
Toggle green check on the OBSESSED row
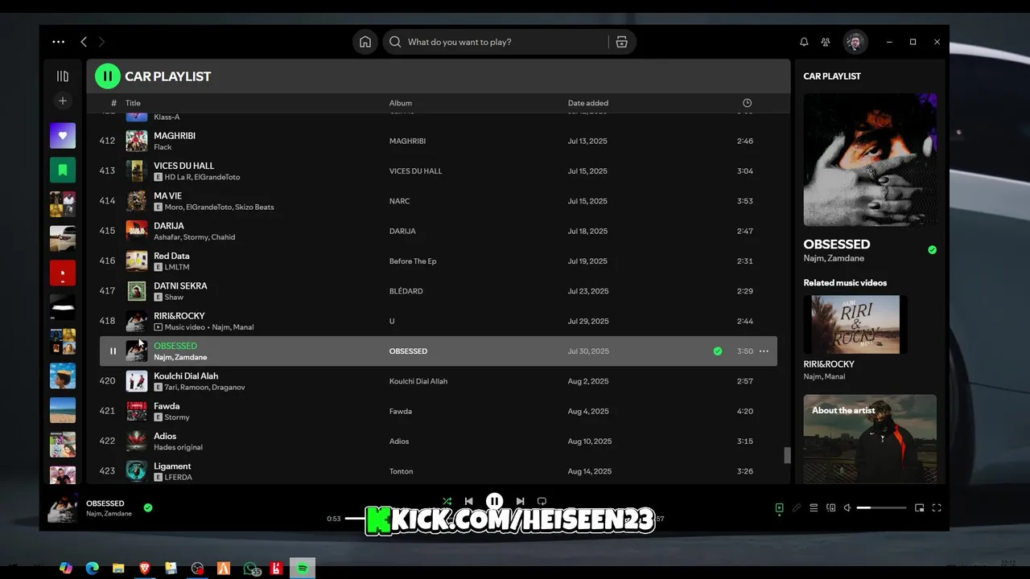717,351
